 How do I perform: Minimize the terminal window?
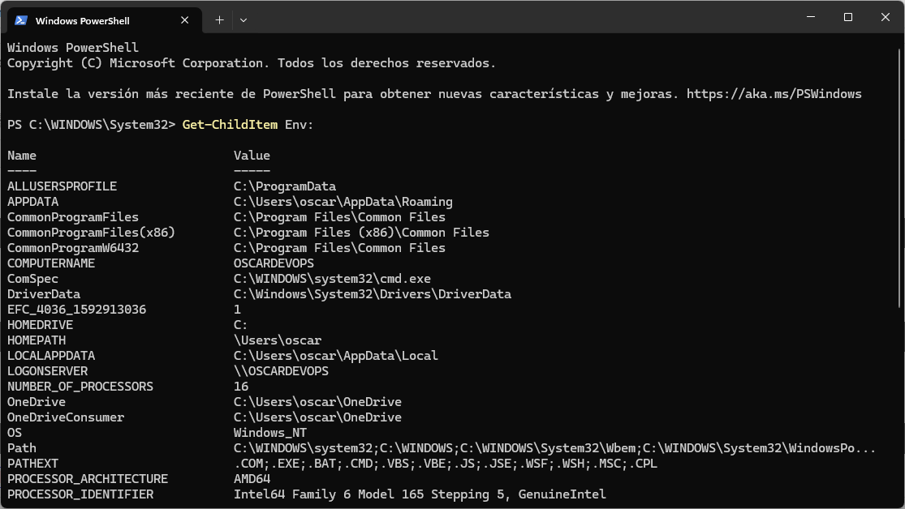[x=811, y=17]
